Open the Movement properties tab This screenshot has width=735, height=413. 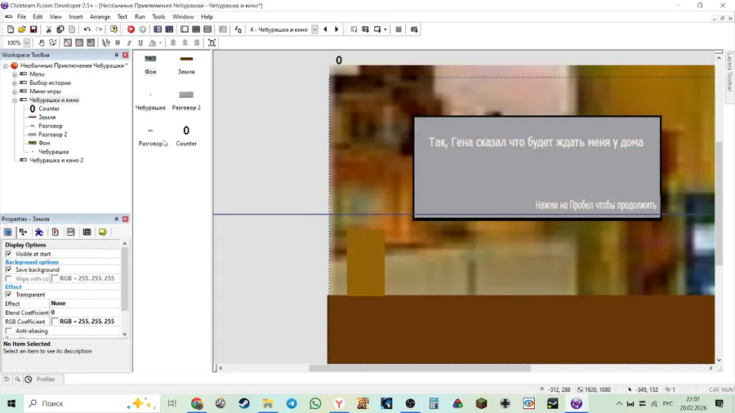click(x=39, y=233)
